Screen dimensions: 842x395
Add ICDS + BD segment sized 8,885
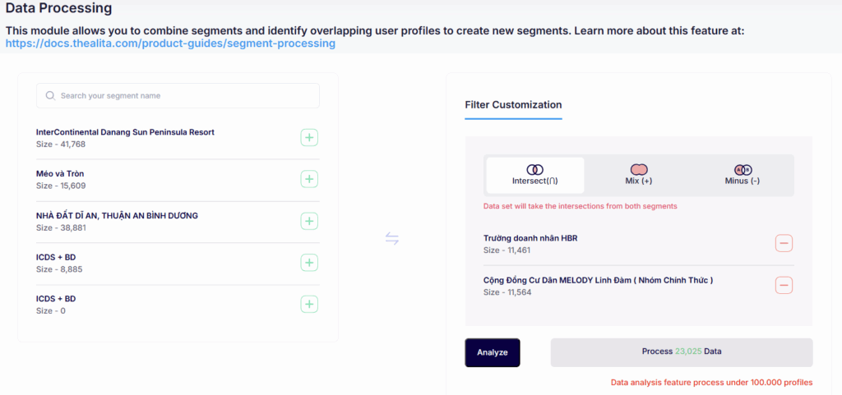[x=309, y=263]
